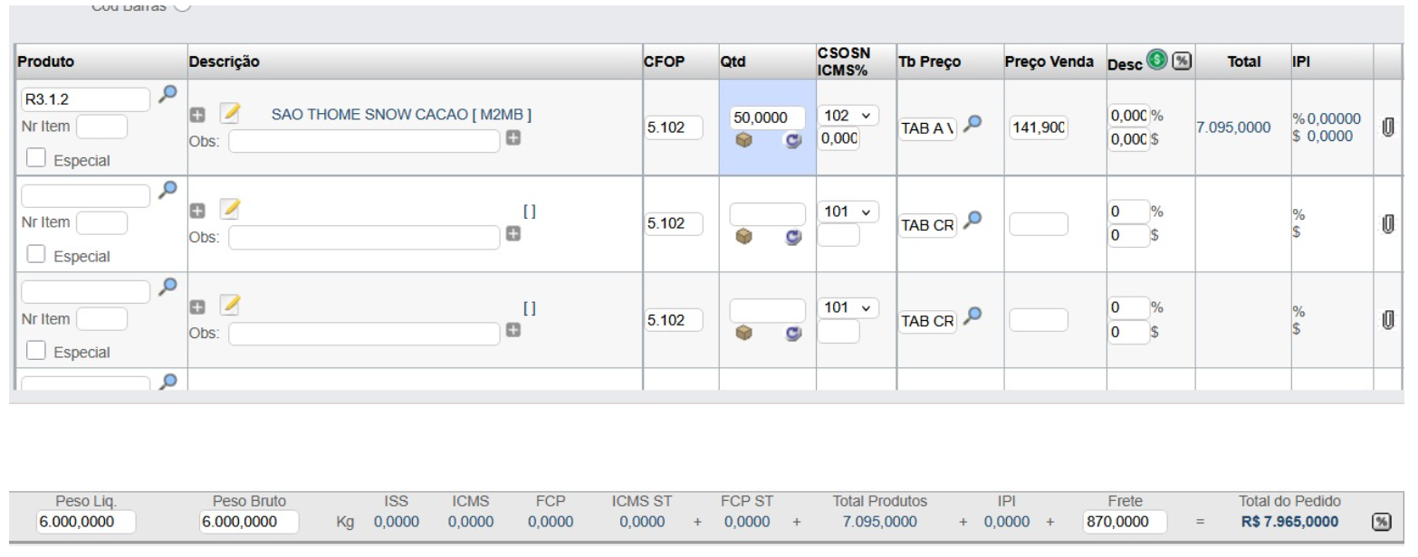Screen dimensions: 1418x557
Task: Click the pencil edit icon for SAO THOME SNOW CACAO
Action: 231,114
